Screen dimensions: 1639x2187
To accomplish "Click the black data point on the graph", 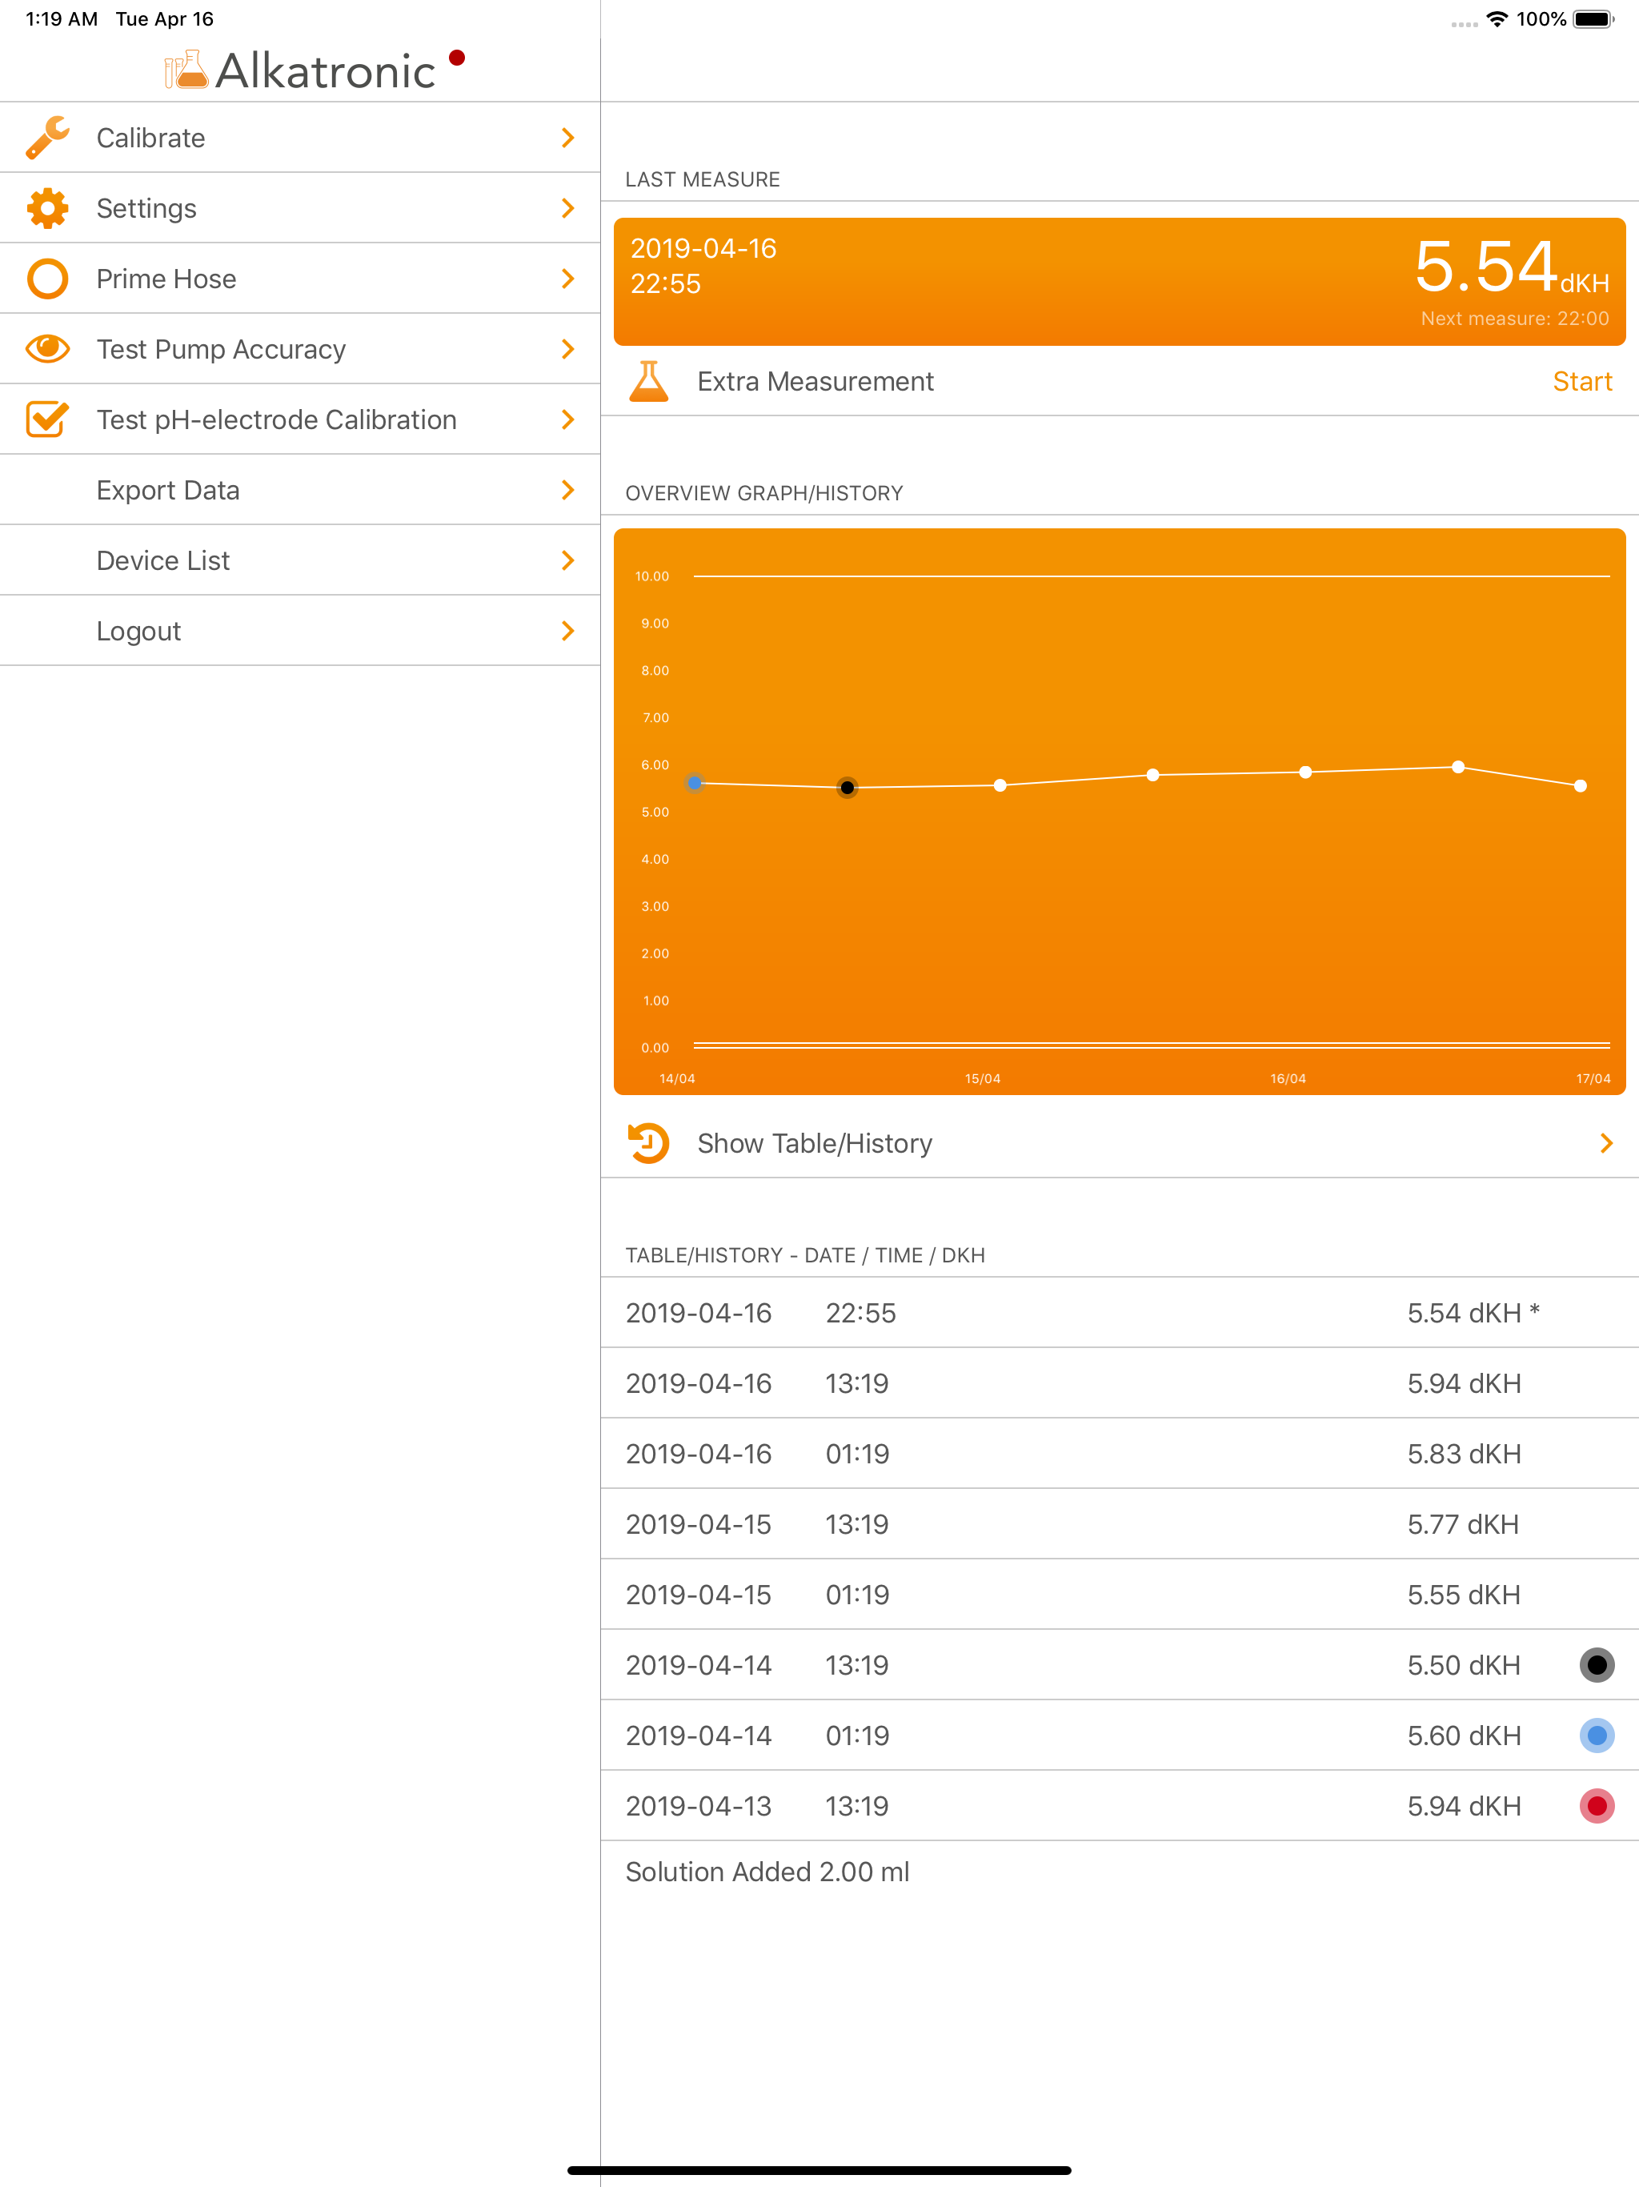I will tap(848, 788).
